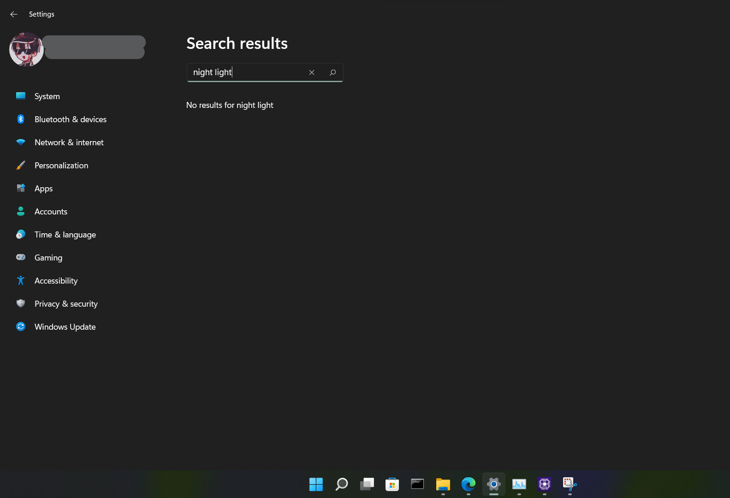Select the Gaming label in sidebar
The width and height of the screenshot is (730, 498).
pos(48,258)
